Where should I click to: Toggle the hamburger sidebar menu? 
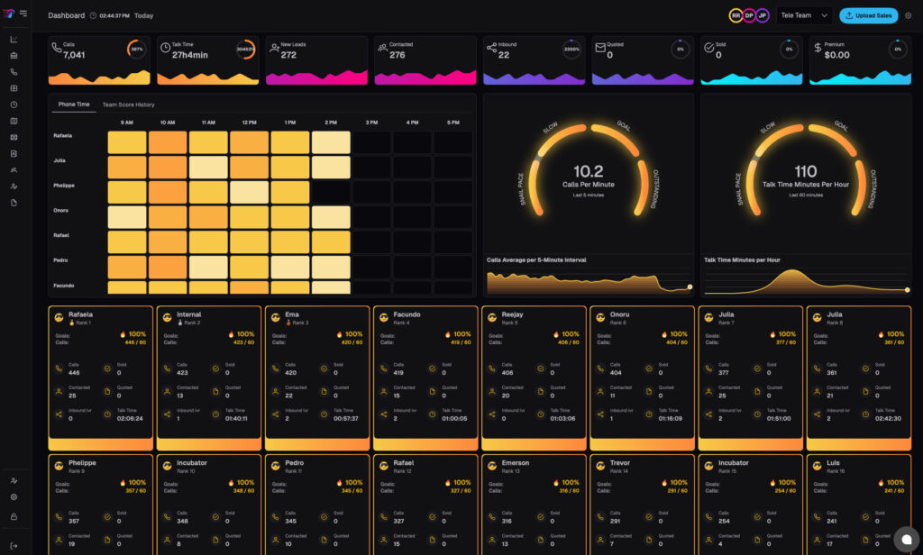[23, 14]
